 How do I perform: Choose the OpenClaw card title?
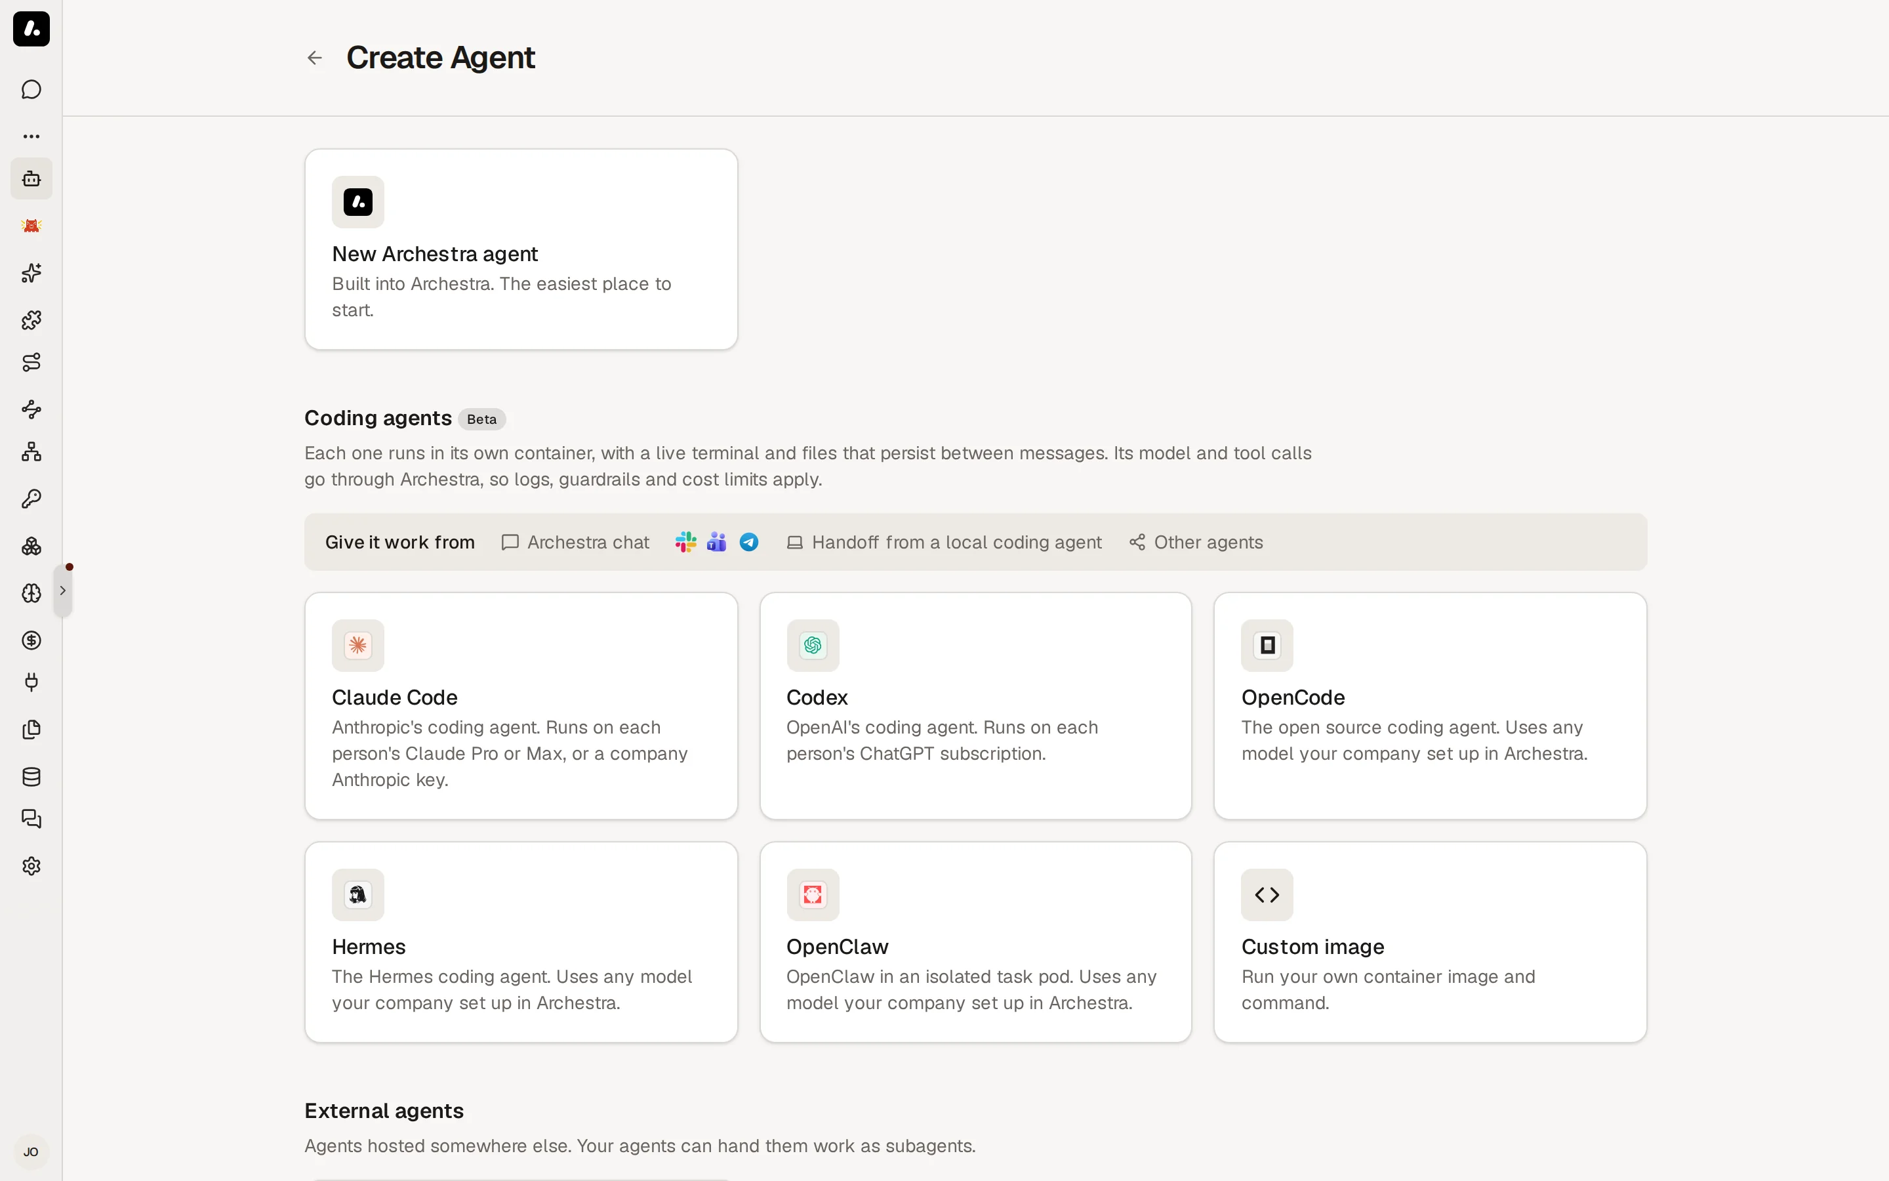838,947
